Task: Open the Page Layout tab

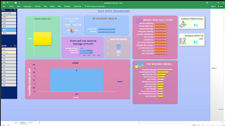Action: point(27,7)
